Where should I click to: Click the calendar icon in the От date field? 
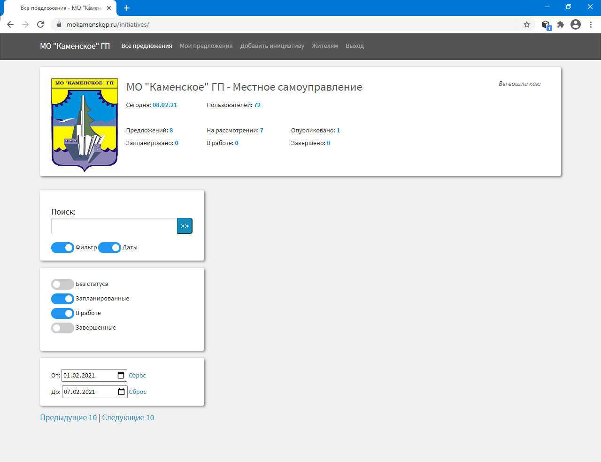(121, 375)
